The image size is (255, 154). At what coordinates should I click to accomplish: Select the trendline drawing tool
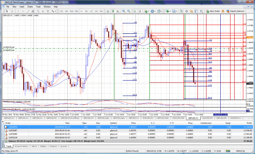pyautogui.click(x=28, y=11)
